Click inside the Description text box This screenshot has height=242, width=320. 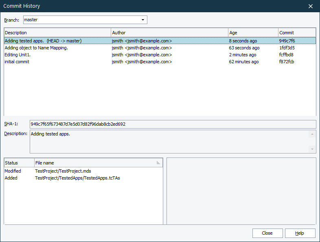coord(169,142)
